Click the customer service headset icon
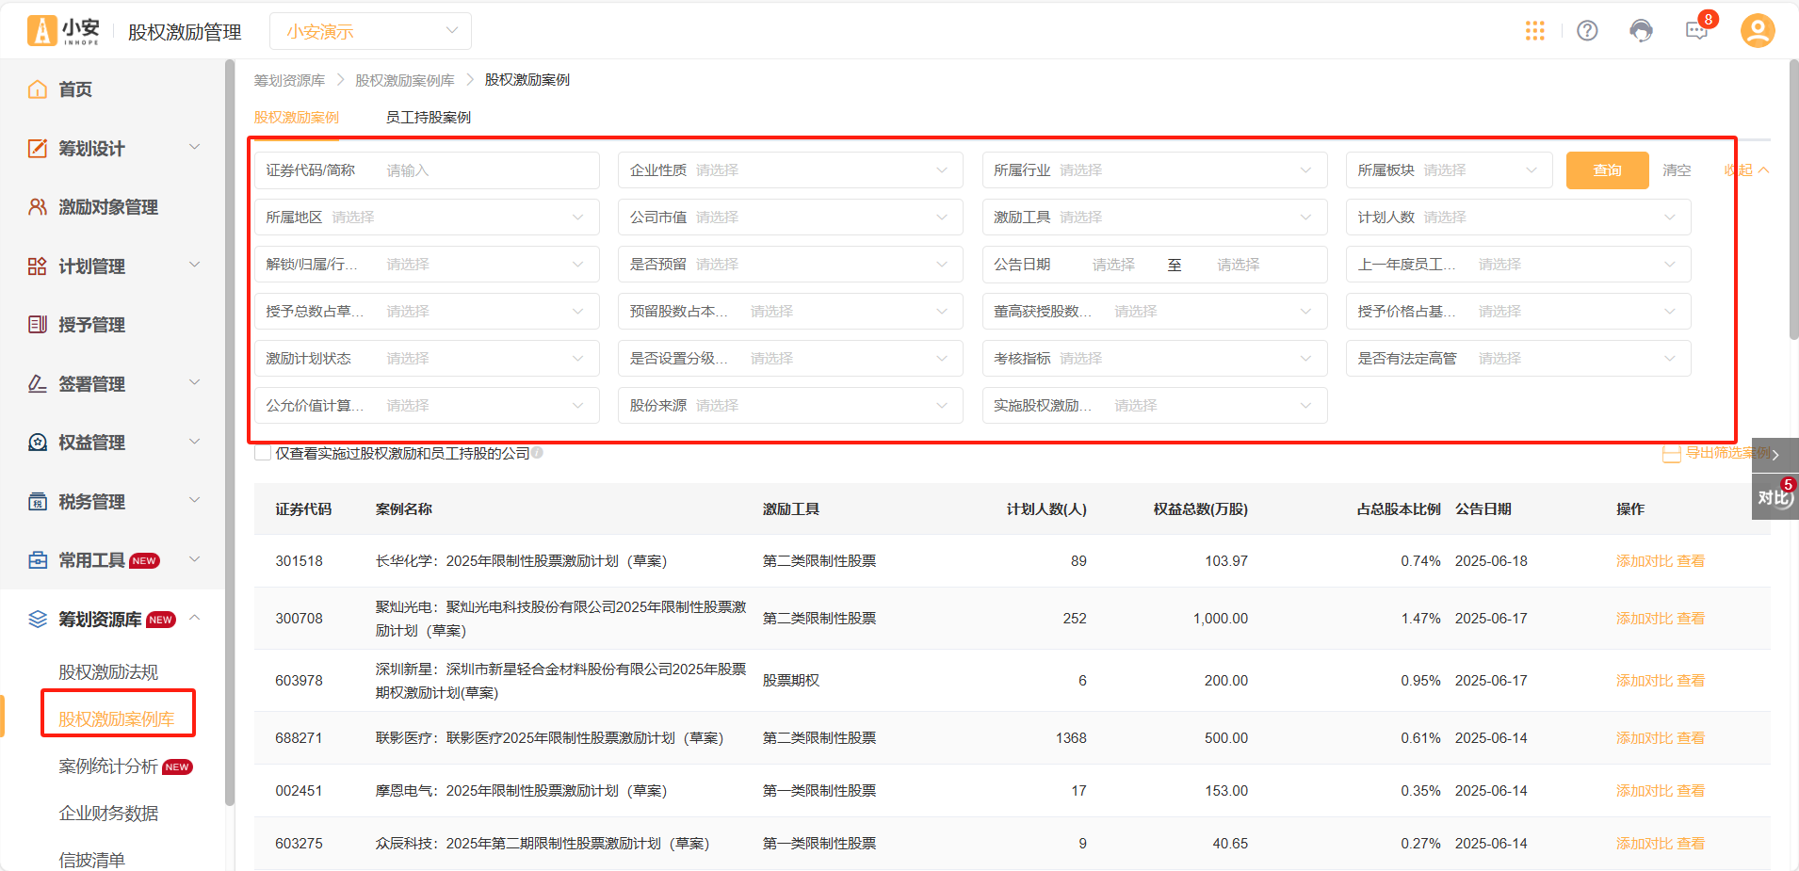The image size is (1799, 871). point(1641,31)
